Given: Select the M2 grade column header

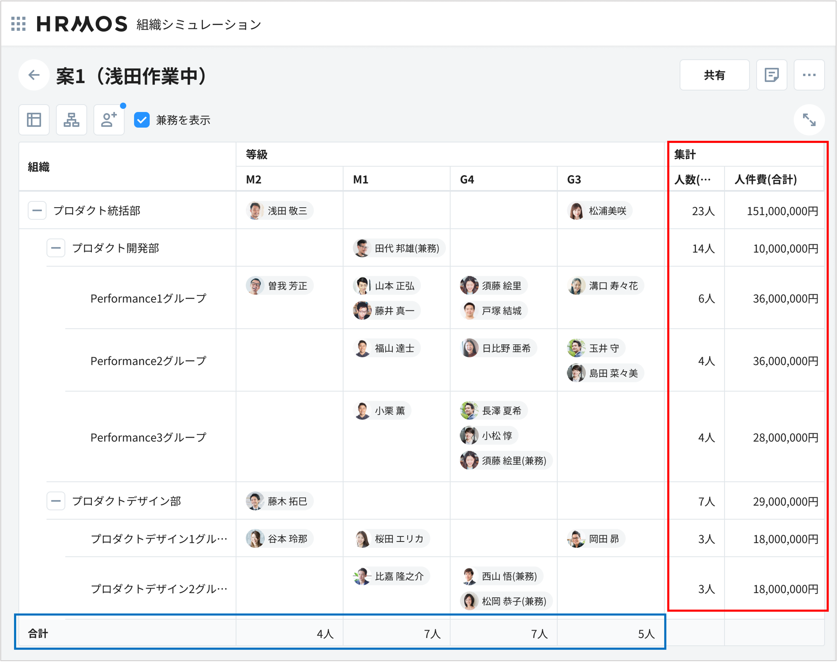Looking at the screenshot, I should [x=254, y=180].
